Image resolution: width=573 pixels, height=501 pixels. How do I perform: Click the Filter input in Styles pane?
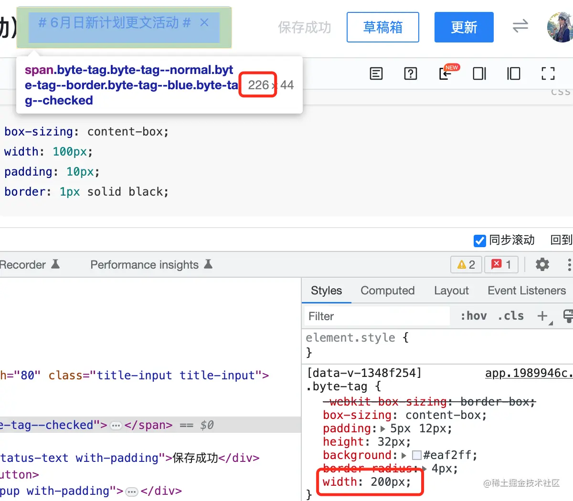377,316
